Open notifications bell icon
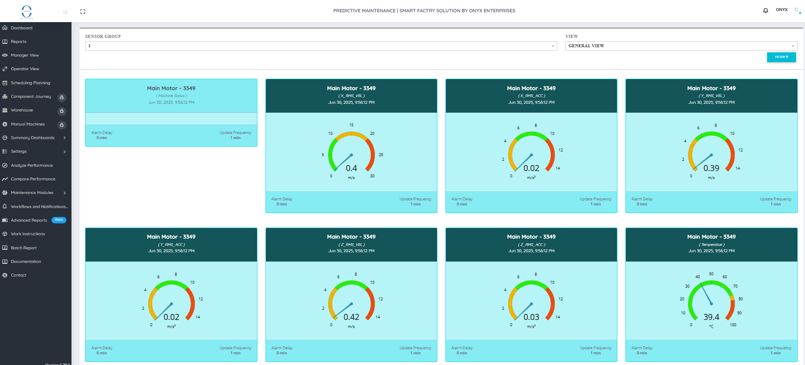 pyautogui.click(x=765, y=11)
